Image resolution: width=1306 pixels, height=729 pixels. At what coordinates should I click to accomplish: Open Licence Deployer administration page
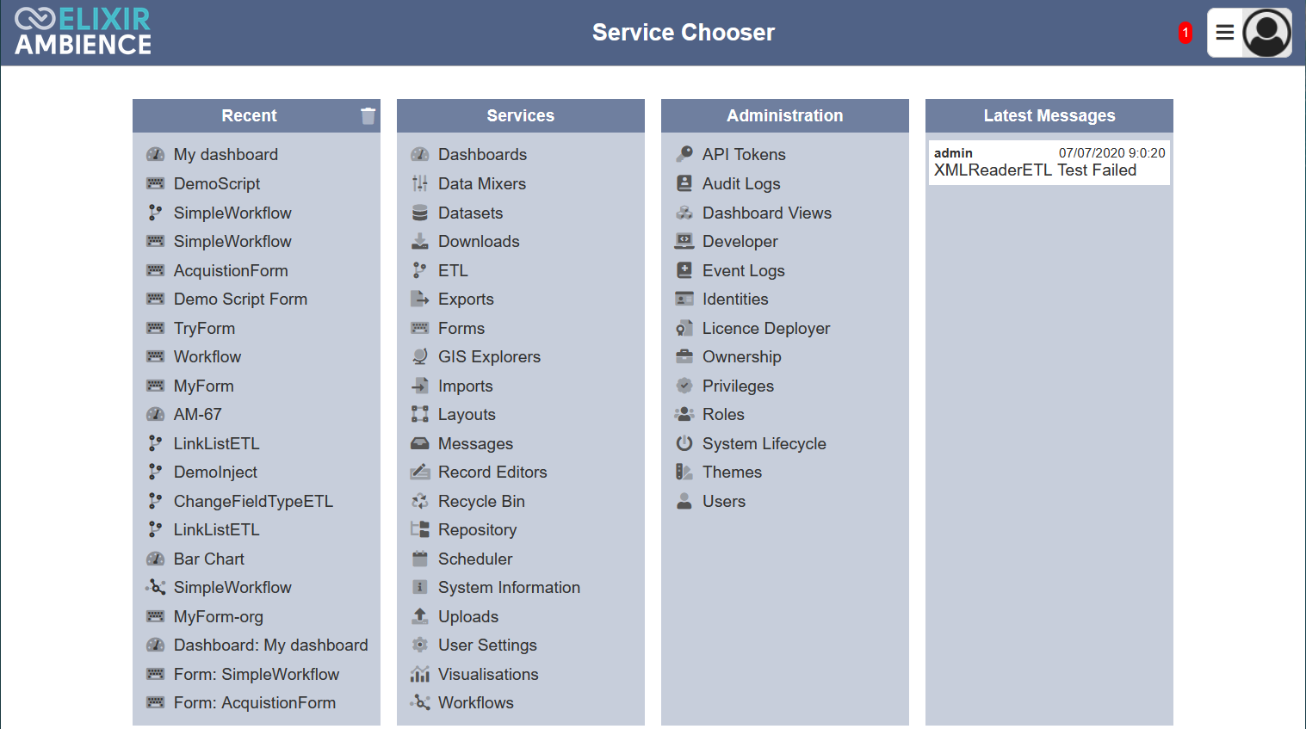point(765,328)
